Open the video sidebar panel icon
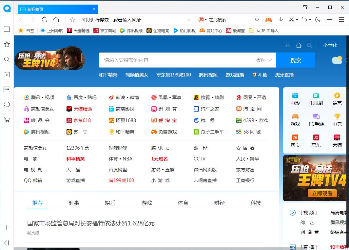Viewport: 349px width, 250px height. [7, 74]
